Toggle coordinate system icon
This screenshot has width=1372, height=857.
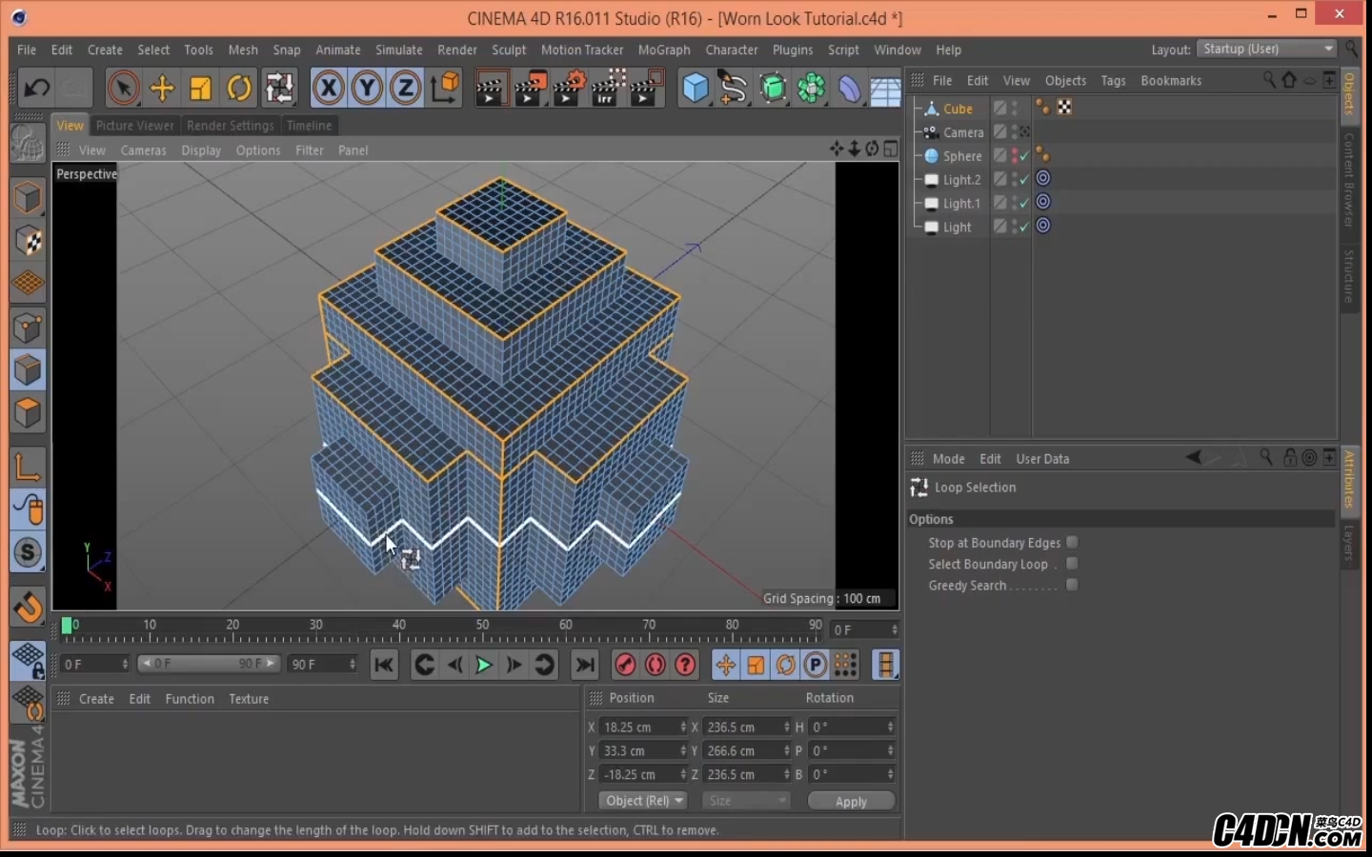click(445, 89)
